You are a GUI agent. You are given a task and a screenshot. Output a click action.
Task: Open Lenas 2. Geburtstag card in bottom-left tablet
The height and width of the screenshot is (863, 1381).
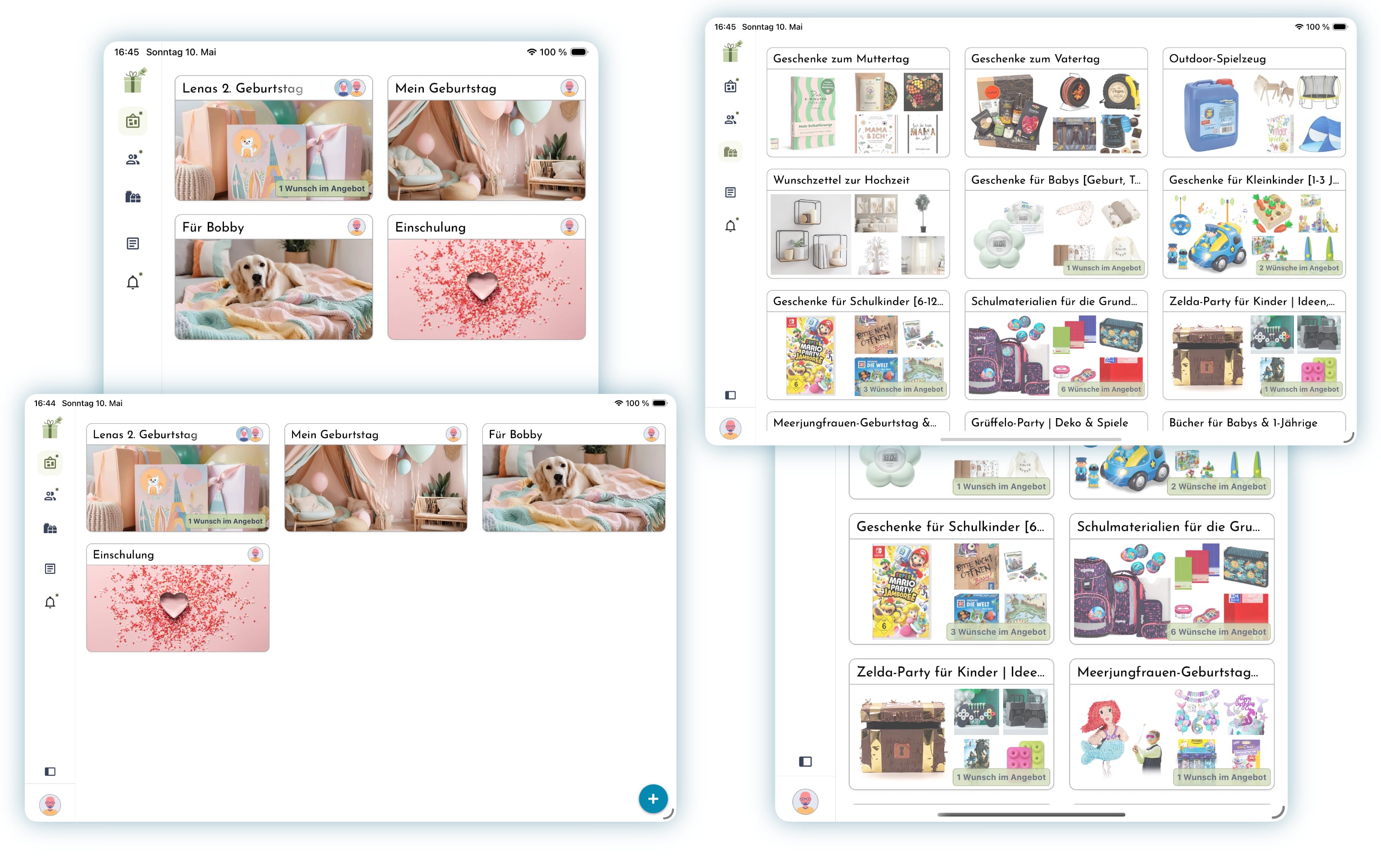pos(177,477)
